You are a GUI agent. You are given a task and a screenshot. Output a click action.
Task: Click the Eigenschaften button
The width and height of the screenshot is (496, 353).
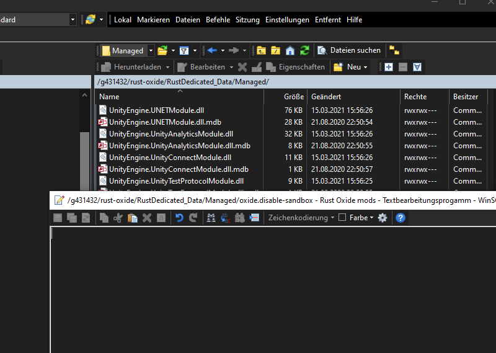point(296,67)
